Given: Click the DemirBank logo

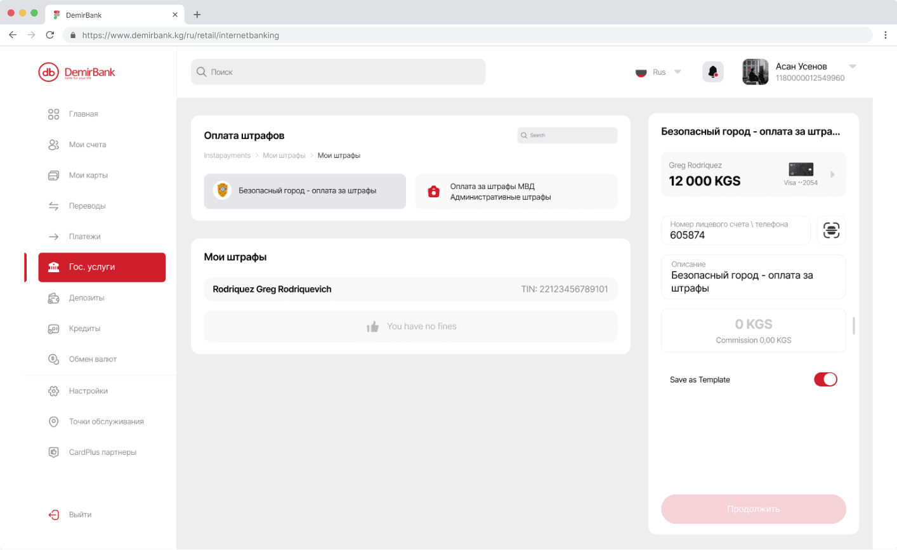Looking at the screenshot, I should click(x=77, y=72).
